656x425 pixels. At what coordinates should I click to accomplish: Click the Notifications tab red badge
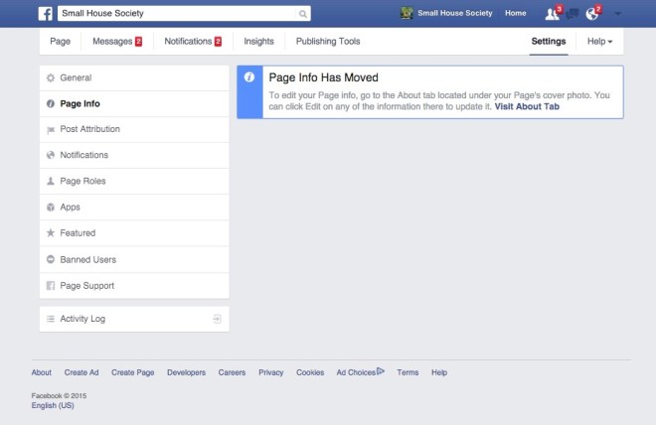pyautogui.click(x=218, y=42)
